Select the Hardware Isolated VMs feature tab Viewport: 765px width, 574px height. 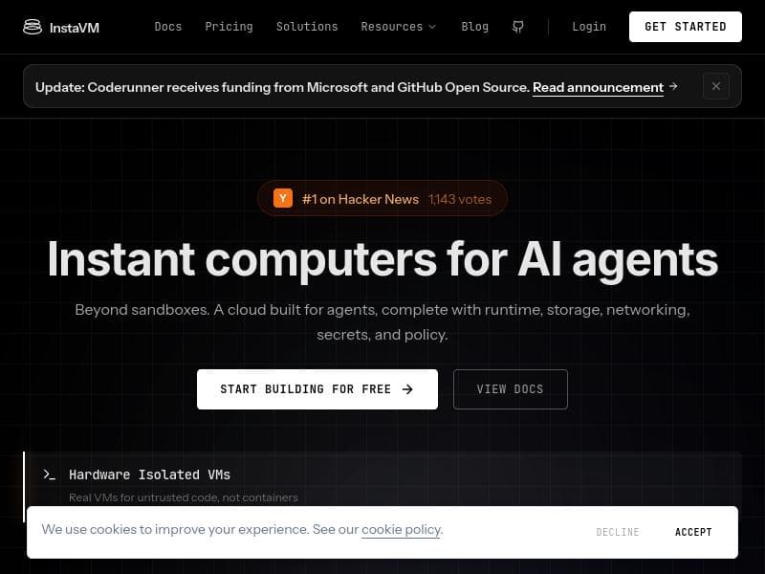click(x=382, y=486)
